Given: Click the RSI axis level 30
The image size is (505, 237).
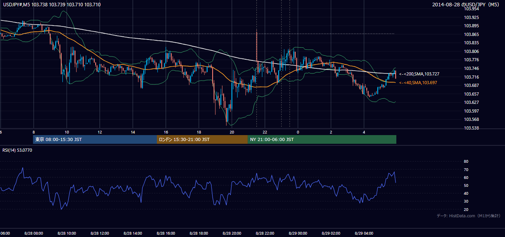Looking at the screenshot, I should point(466,201).
